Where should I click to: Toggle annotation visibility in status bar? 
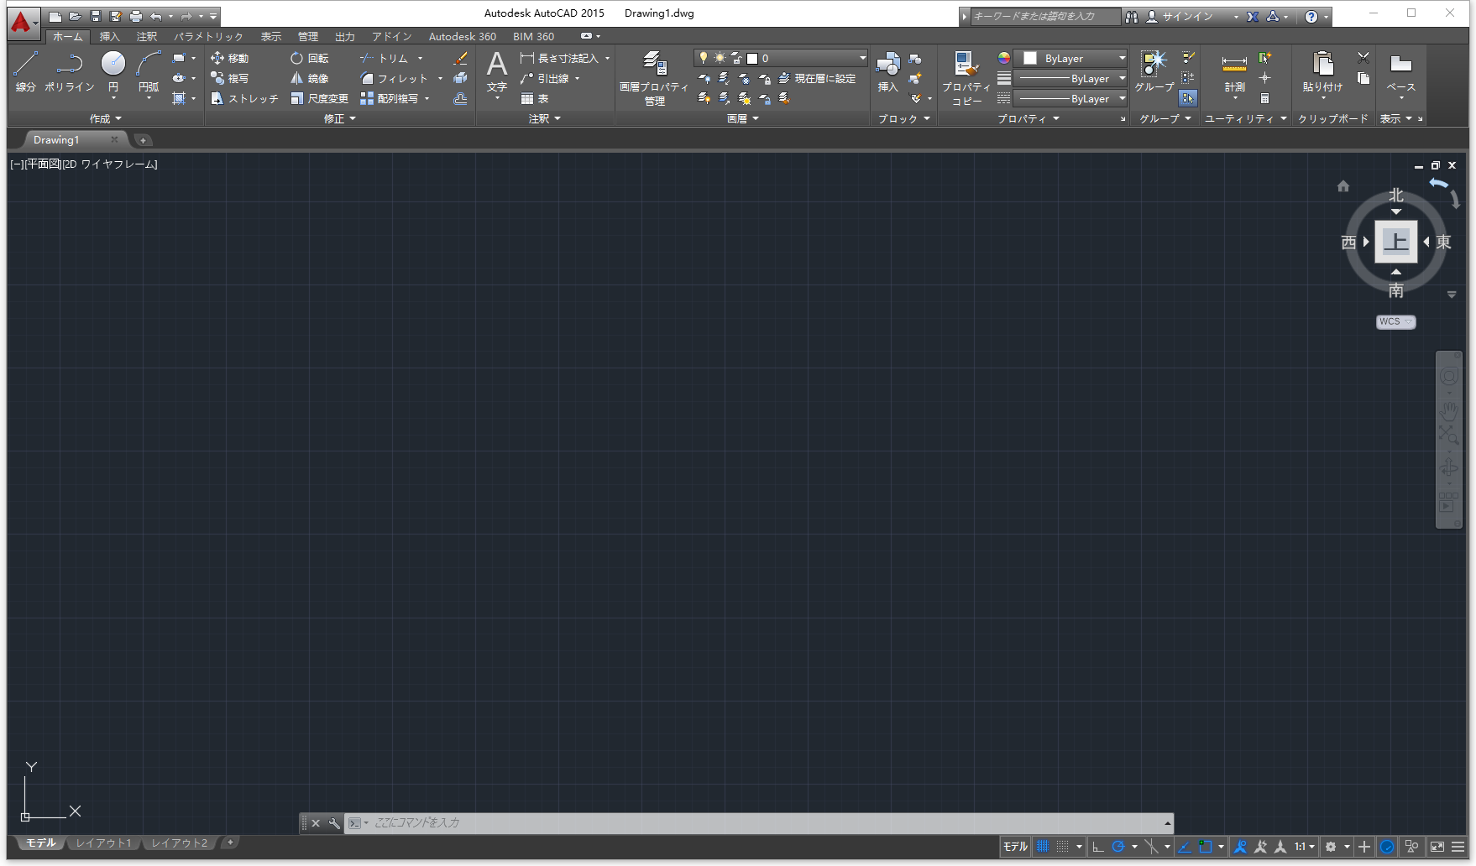1240,847
